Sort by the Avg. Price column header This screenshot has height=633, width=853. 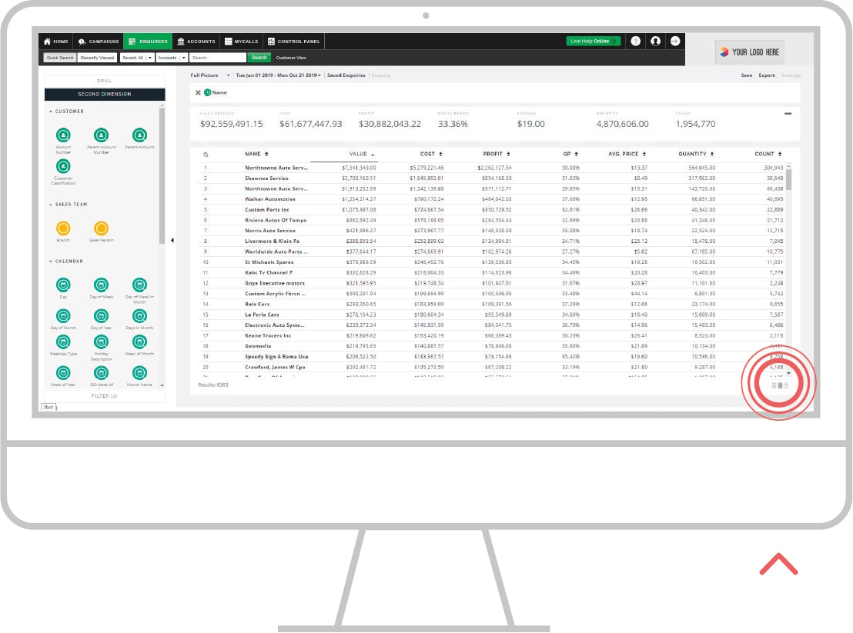[x=627, y=155]
